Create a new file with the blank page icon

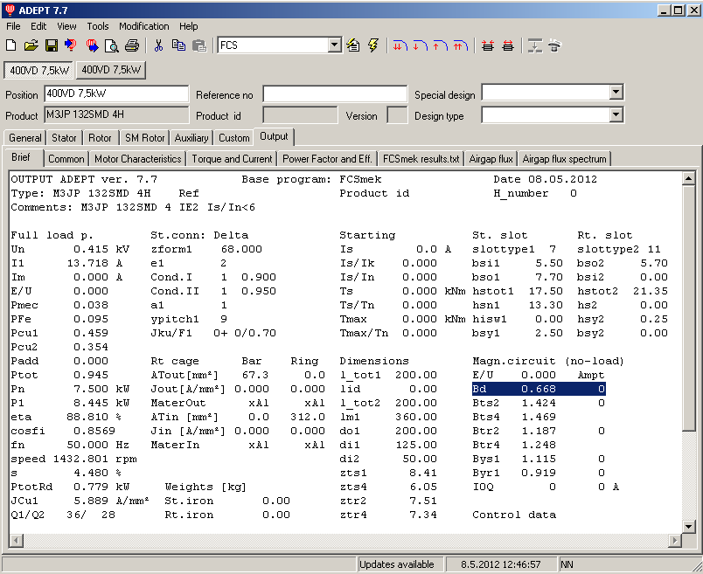point(11,45)
